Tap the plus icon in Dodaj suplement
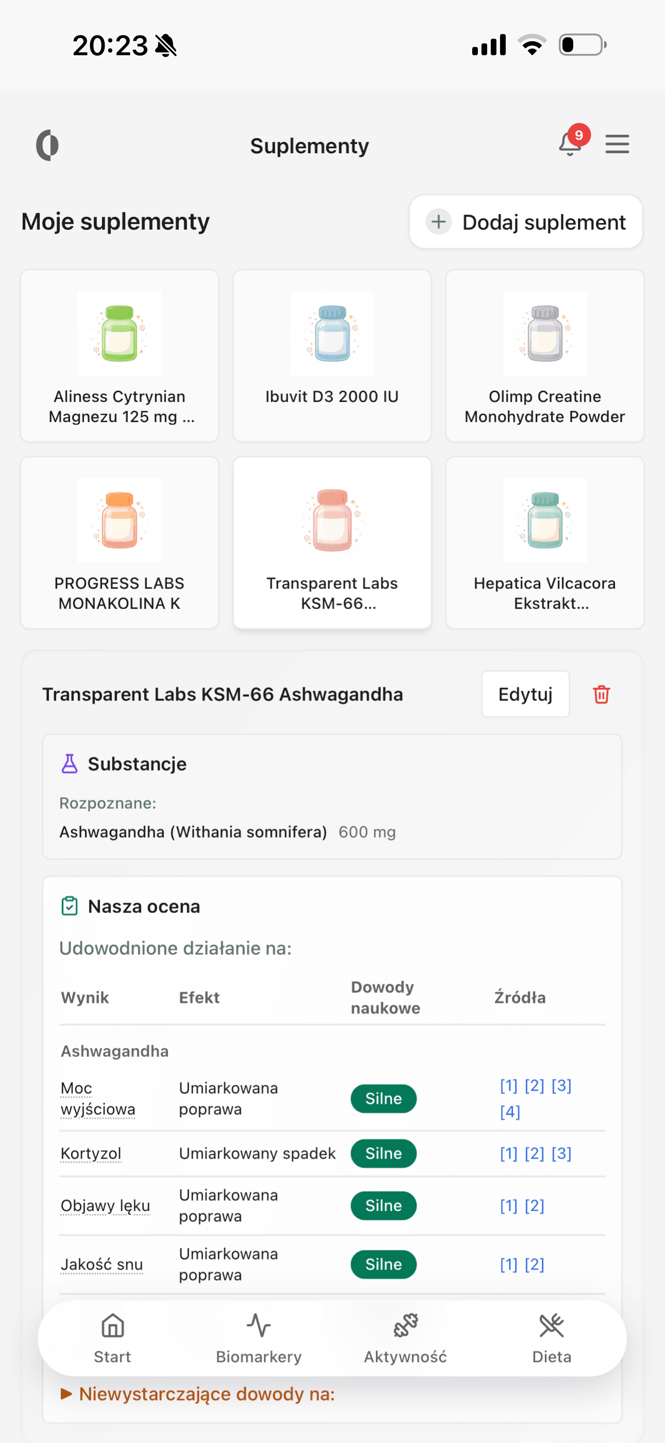665x1443 pixels. [439, 222]
